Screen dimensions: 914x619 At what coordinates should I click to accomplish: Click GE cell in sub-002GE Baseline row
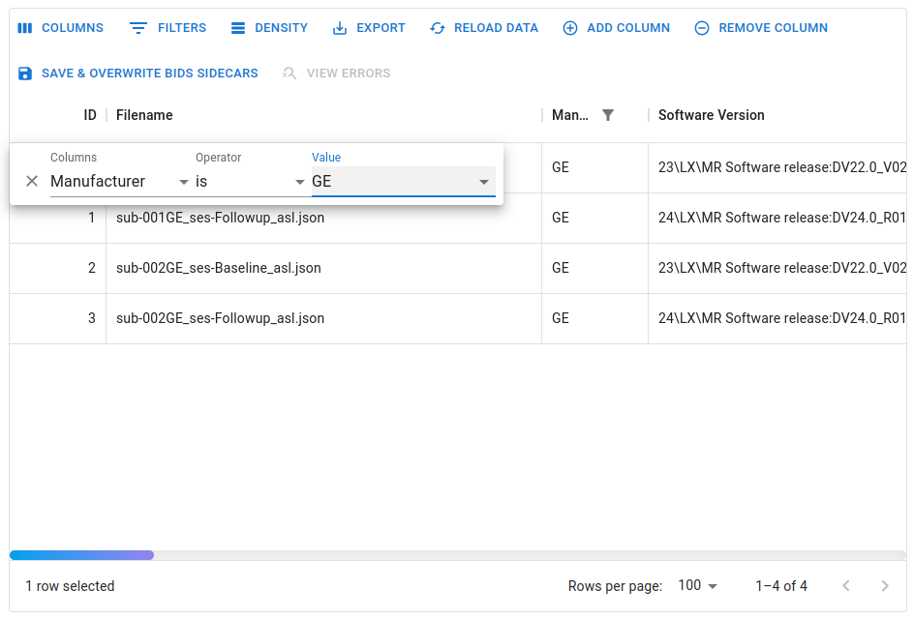pyautogui.click(x=595, y=268)
